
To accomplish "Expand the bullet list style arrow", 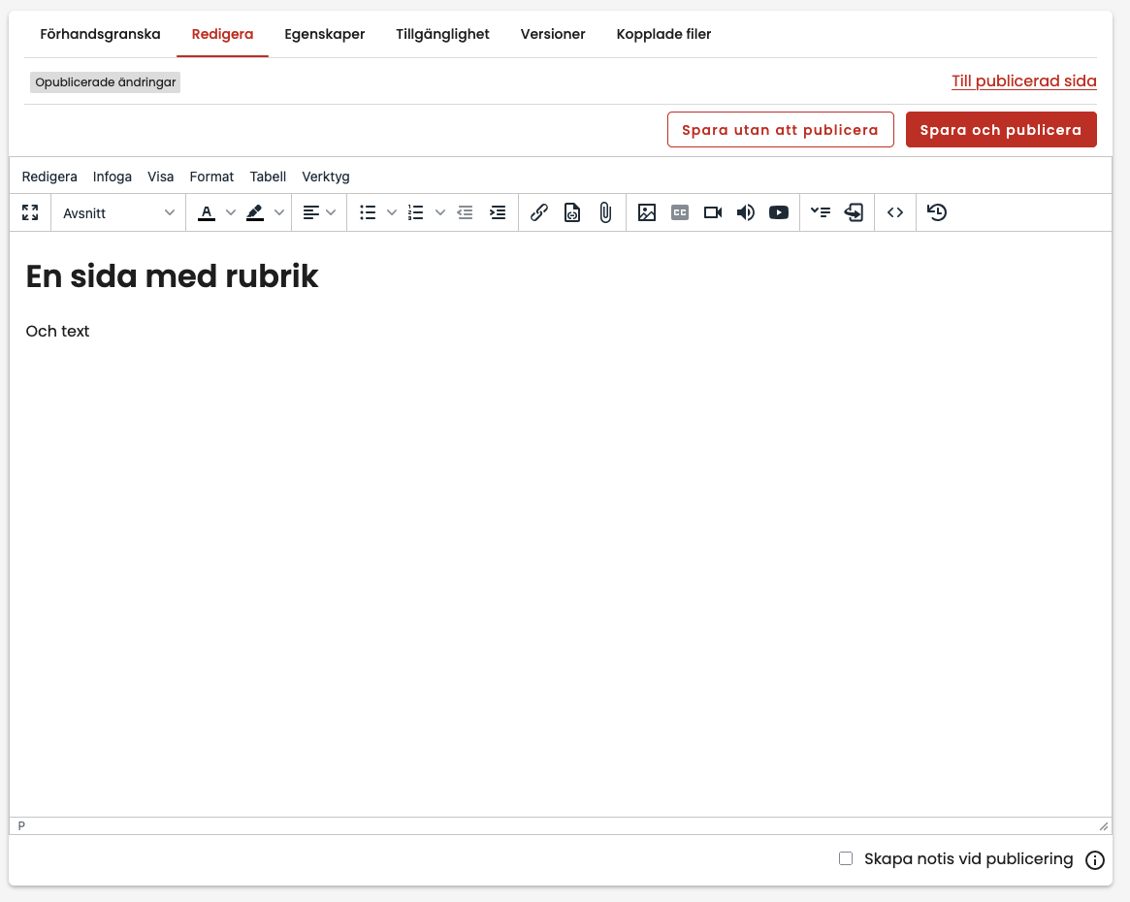I will pos(392,212).
